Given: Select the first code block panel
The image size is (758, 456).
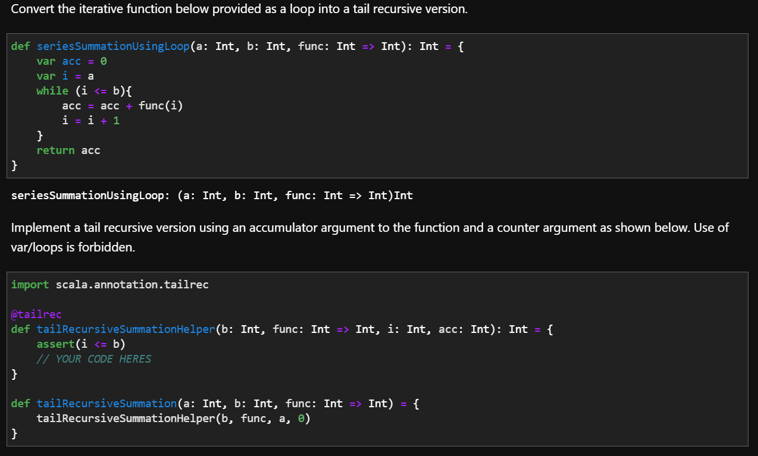Looking at the screenshot, I should [x=378, y=105].
